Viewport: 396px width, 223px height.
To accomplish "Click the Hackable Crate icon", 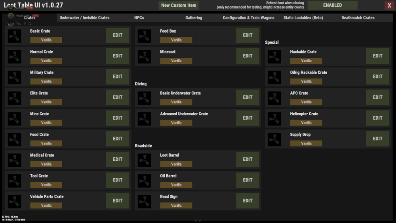I will tap(274, 56).
